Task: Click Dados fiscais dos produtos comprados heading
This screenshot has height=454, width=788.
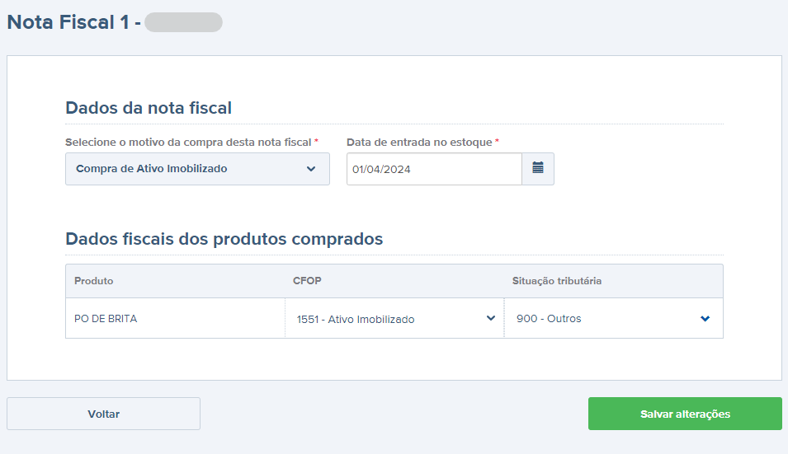Action: tap(224, 239)
